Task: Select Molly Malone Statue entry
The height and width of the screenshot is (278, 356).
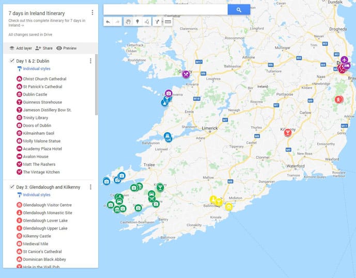Action: 39,141
